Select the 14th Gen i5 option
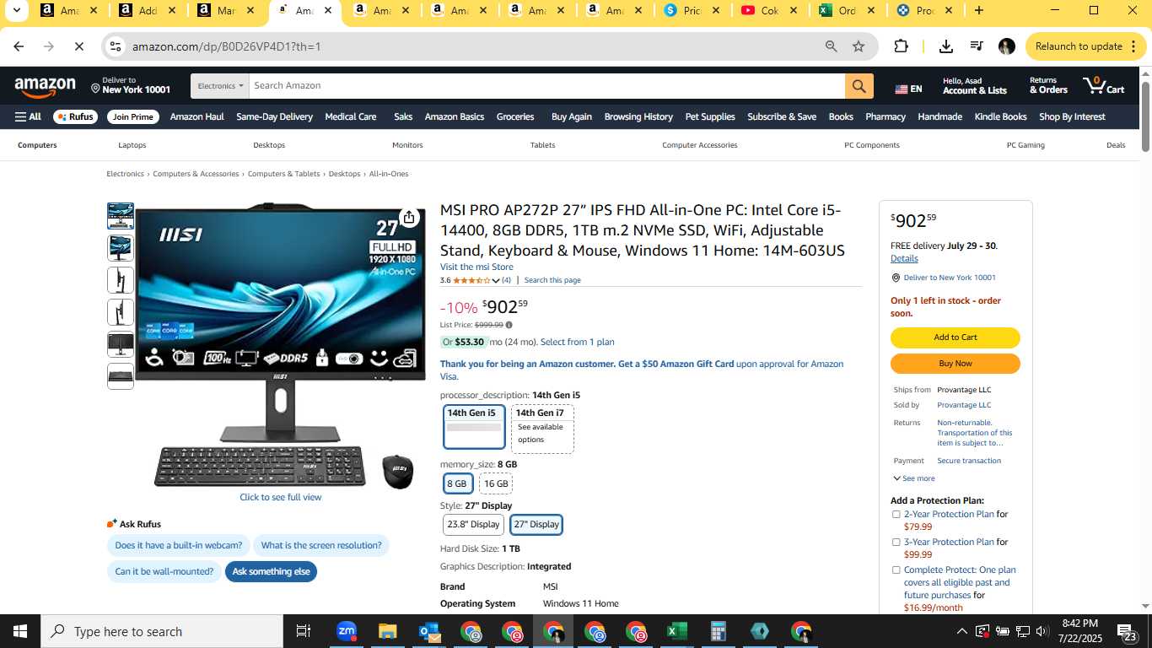The height and width of the screenshot is (648, 1152). 474,427
